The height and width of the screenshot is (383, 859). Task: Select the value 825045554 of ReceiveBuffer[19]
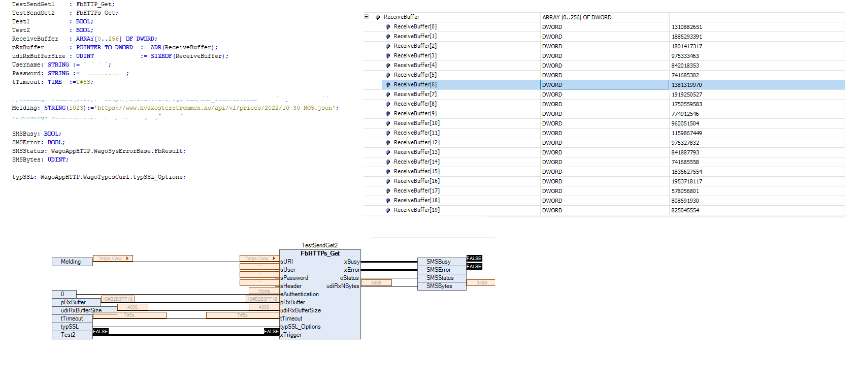pos(685,210)
